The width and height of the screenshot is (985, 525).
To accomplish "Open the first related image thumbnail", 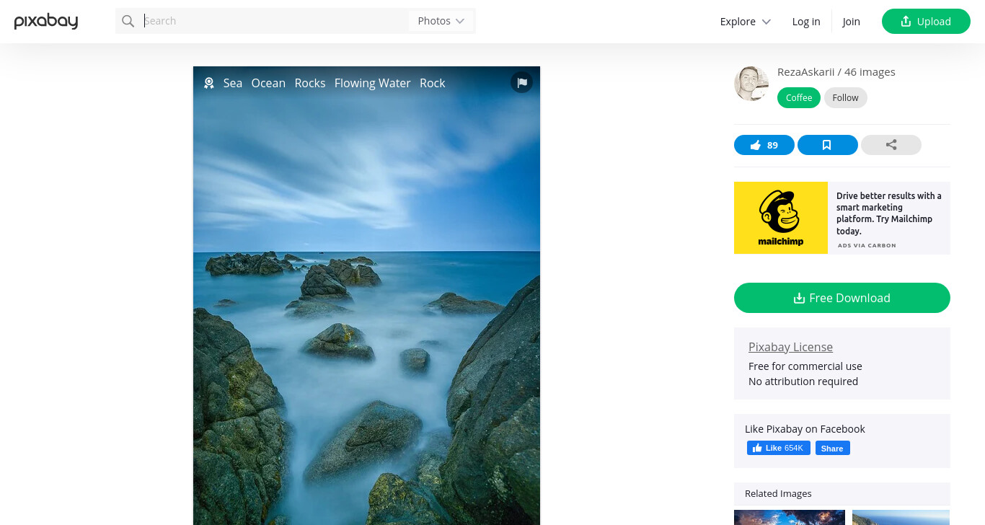I will (790, 518).
